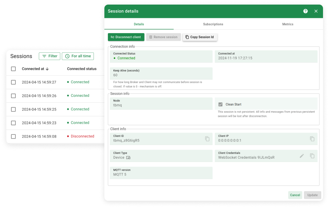Click the 2024-04-15 14:59:08 timestamp
329x208 pixels.
point(39,137)
